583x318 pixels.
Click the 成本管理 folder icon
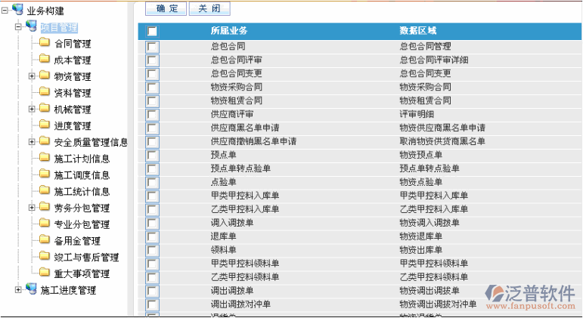tap(45, 58)
